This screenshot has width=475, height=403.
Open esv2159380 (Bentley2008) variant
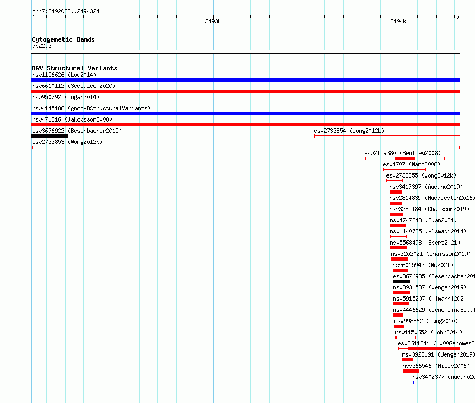click(x=402, y=153)
